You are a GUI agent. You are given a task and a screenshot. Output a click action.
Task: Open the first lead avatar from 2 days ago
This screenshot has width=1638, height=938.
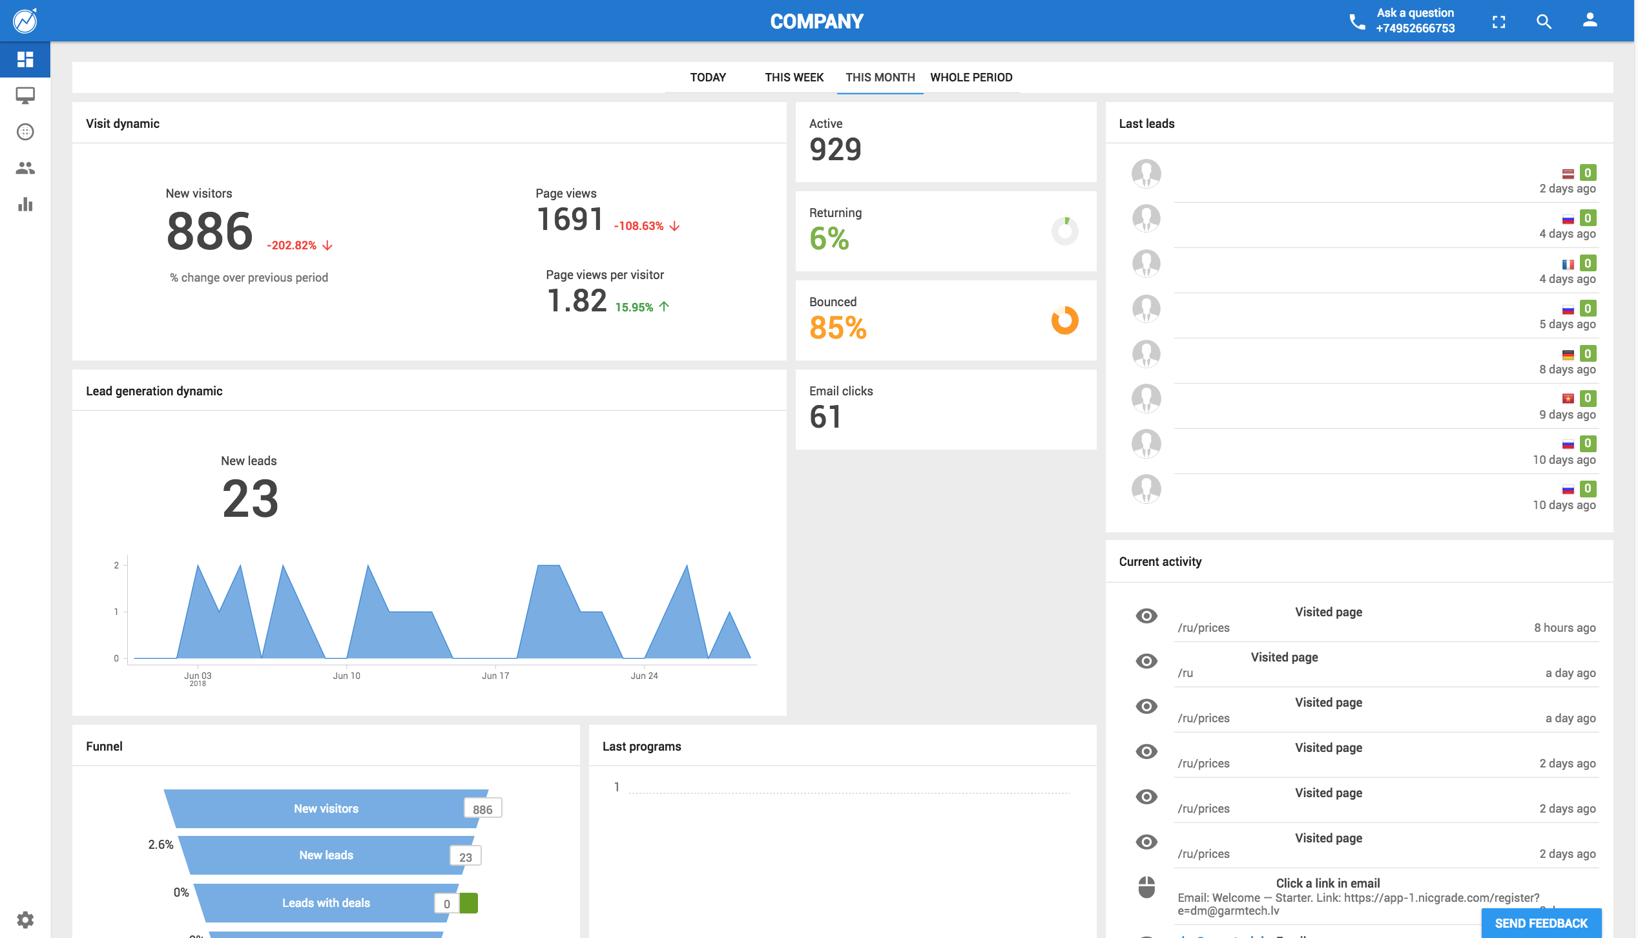pos(1146,173)
